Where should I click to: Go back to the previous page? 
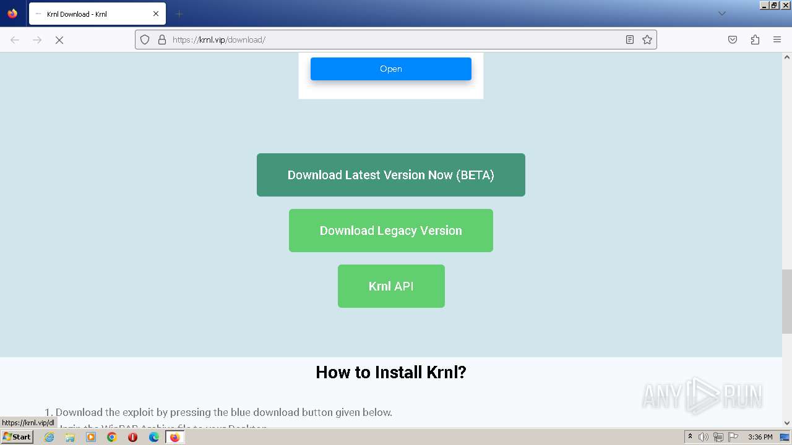15,40
